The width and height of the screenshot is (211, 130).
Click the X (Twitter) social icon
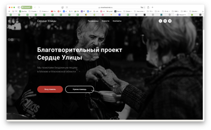(160, 21)
